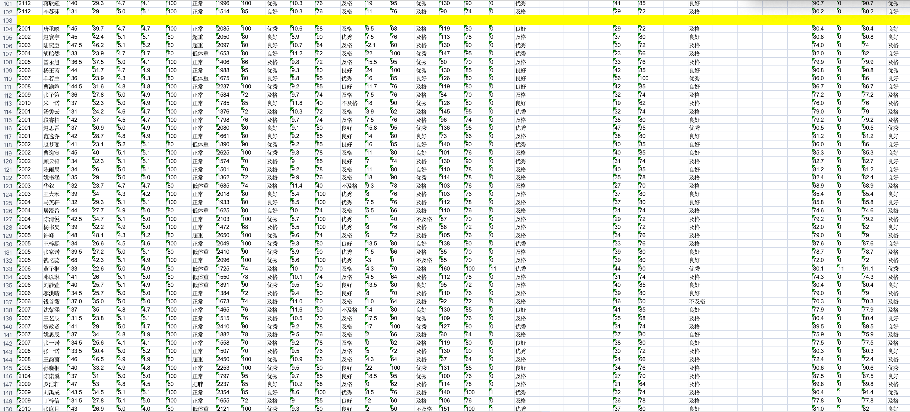This screenshot has height=412, width=910.
Task: Click the yellow highlighted empty row
Action: (463, 20)
